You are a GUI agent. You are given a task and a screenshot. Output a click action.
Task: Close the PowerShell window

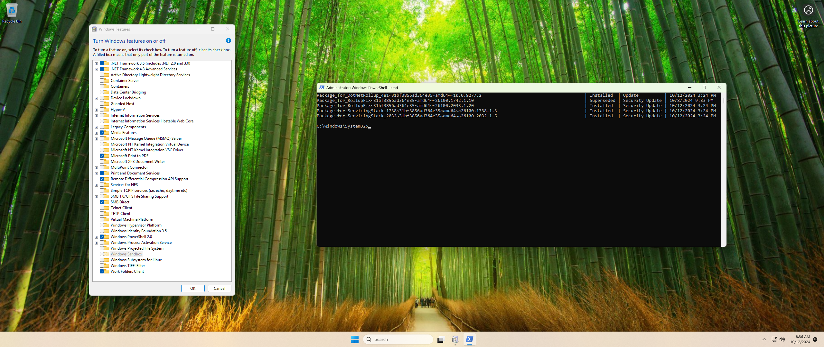tap(719, 87)
